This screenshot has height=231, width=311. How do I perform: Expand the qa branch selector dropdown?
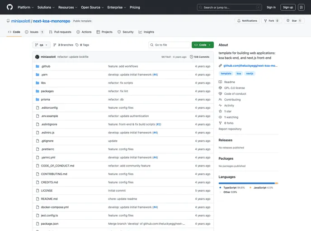42,45
